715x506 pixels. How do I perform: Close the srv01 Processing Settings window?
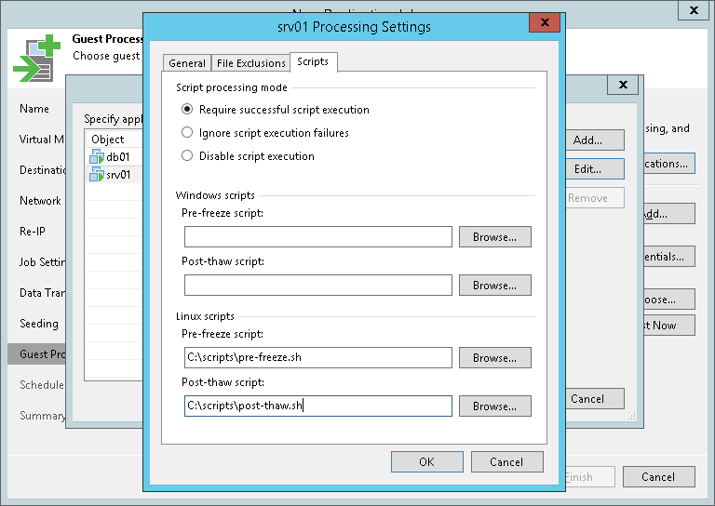click(x=544, y=25)
